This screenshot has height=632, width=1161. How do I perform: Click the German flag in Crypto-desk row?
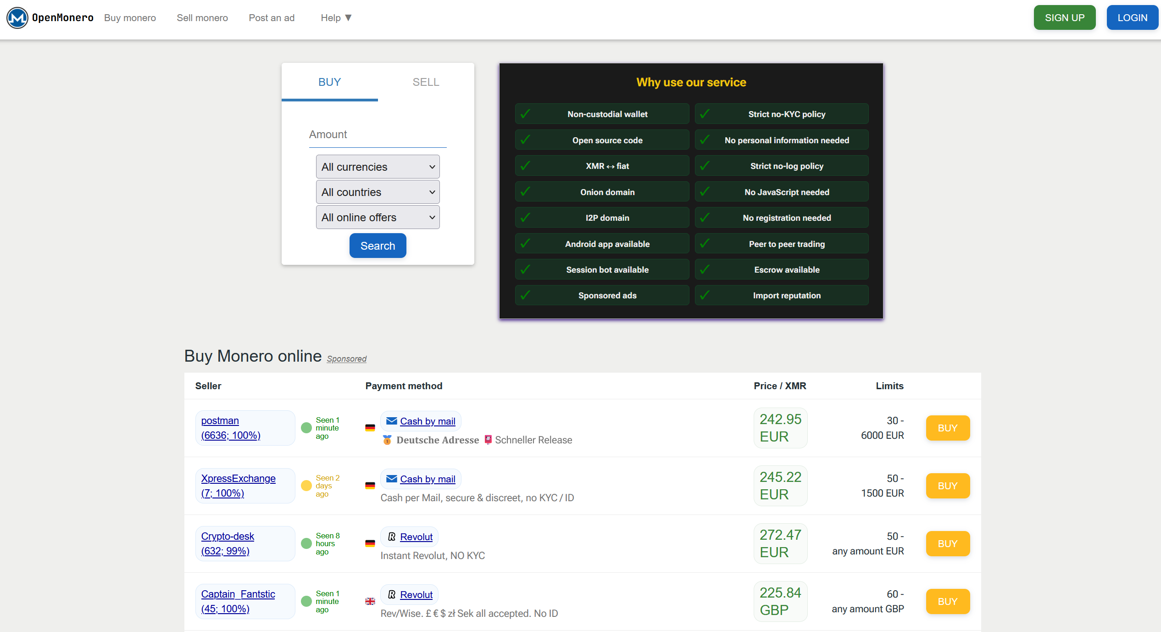pyautogui.click(x=370, y=543)
